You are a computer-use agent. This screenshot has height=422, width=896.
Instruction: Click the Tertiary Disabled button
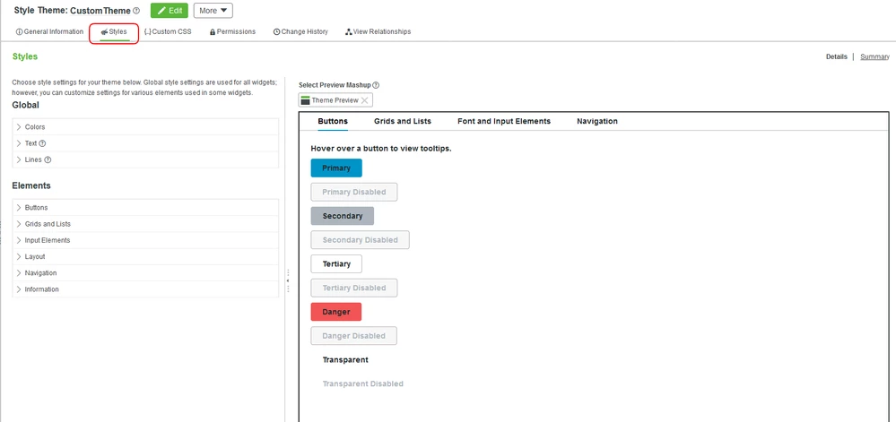(x=353, y=288)
